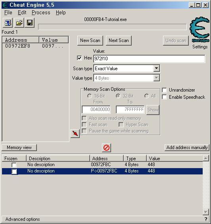This screenshot has width=211, height=224.
Task: Maximize the Cheat Engine window
Action: point(198,5)
